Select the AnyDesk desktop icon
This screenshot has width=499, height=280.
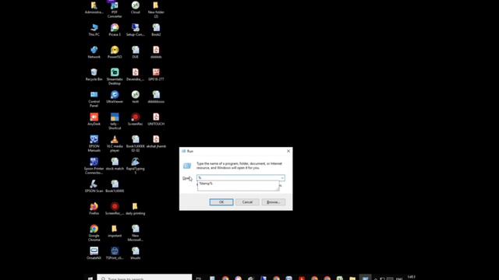(94, 119)
